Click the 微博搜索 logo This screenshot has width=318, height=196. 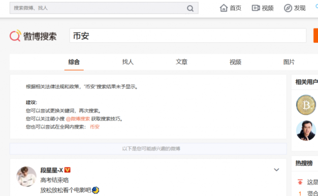[33, 36]
